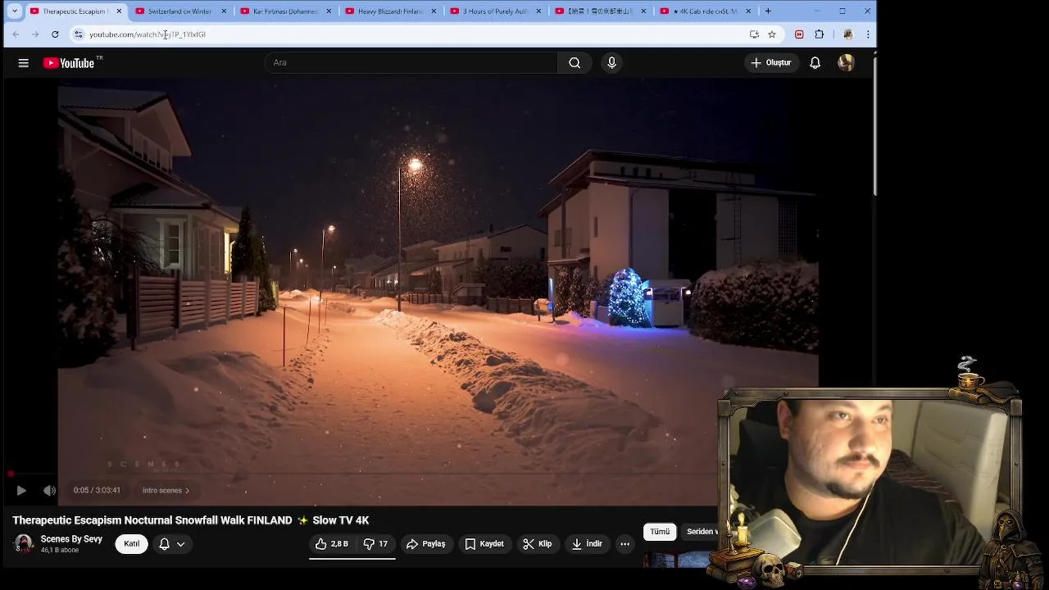Save the video with Kaydet

[484, 544]
